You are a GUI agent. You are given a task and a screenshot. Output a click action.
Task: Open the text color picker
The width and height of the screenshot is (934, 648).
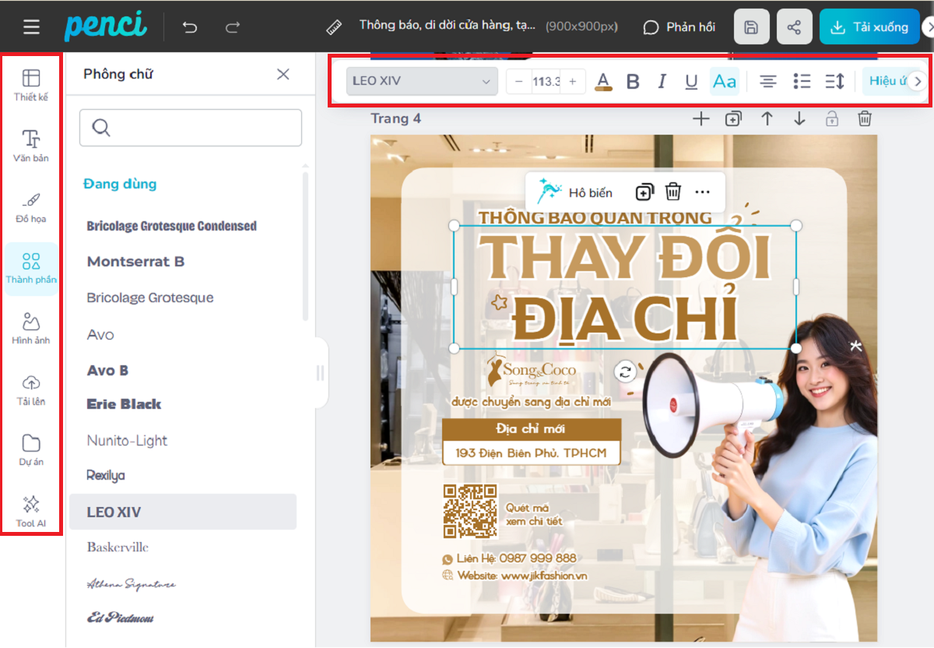[x=603, y=82]
